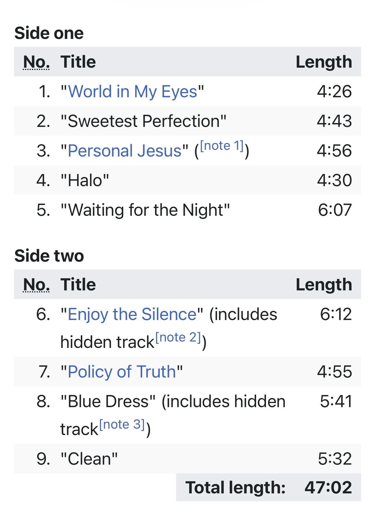Click the "Halo" track title

85,180
